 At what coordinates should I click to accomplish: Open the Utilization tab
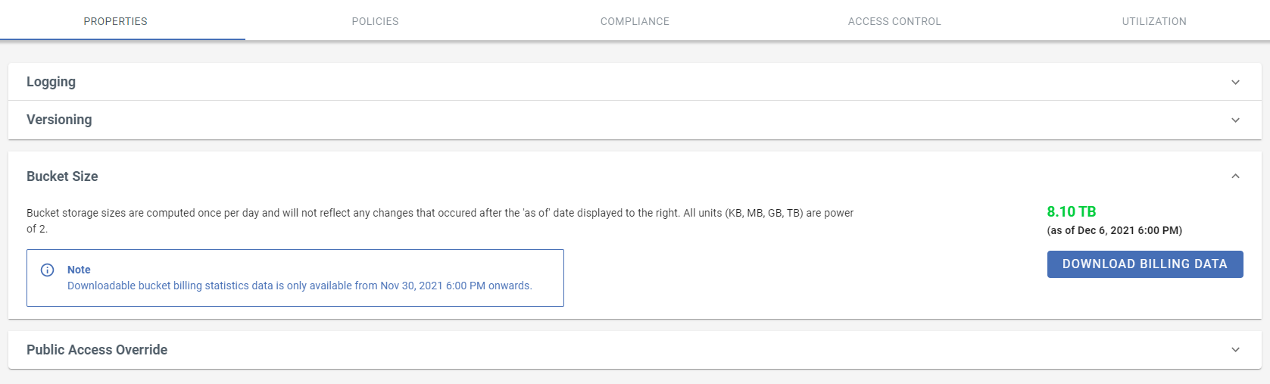(1154, 21)
